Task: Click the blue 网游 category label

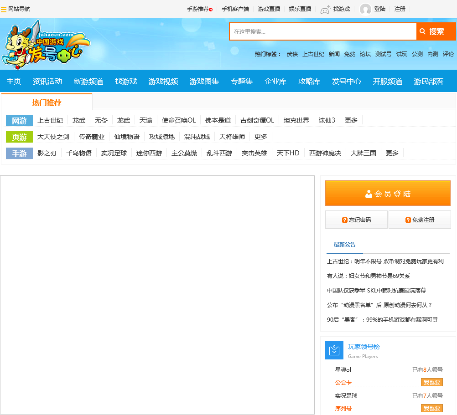Action: click(19, 120)
